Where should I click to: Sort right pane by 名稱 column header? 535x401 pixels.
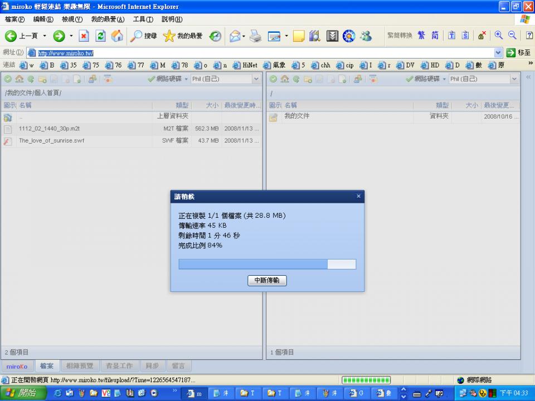[348, 105]
